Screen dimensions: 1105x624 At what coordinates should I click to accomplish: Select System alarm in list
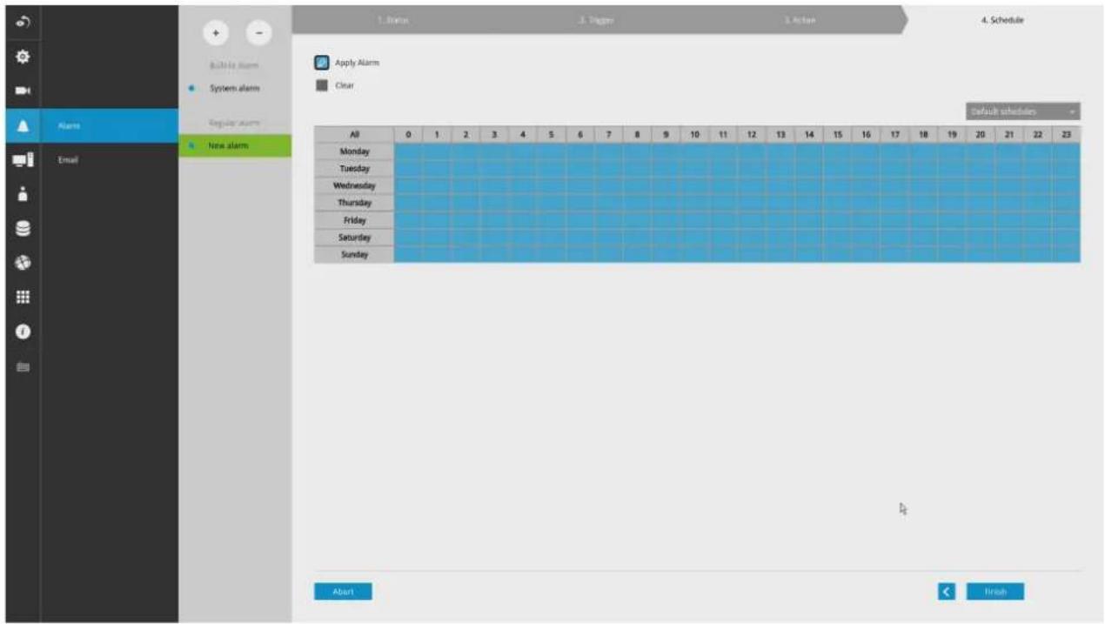[x=235, y=89]
